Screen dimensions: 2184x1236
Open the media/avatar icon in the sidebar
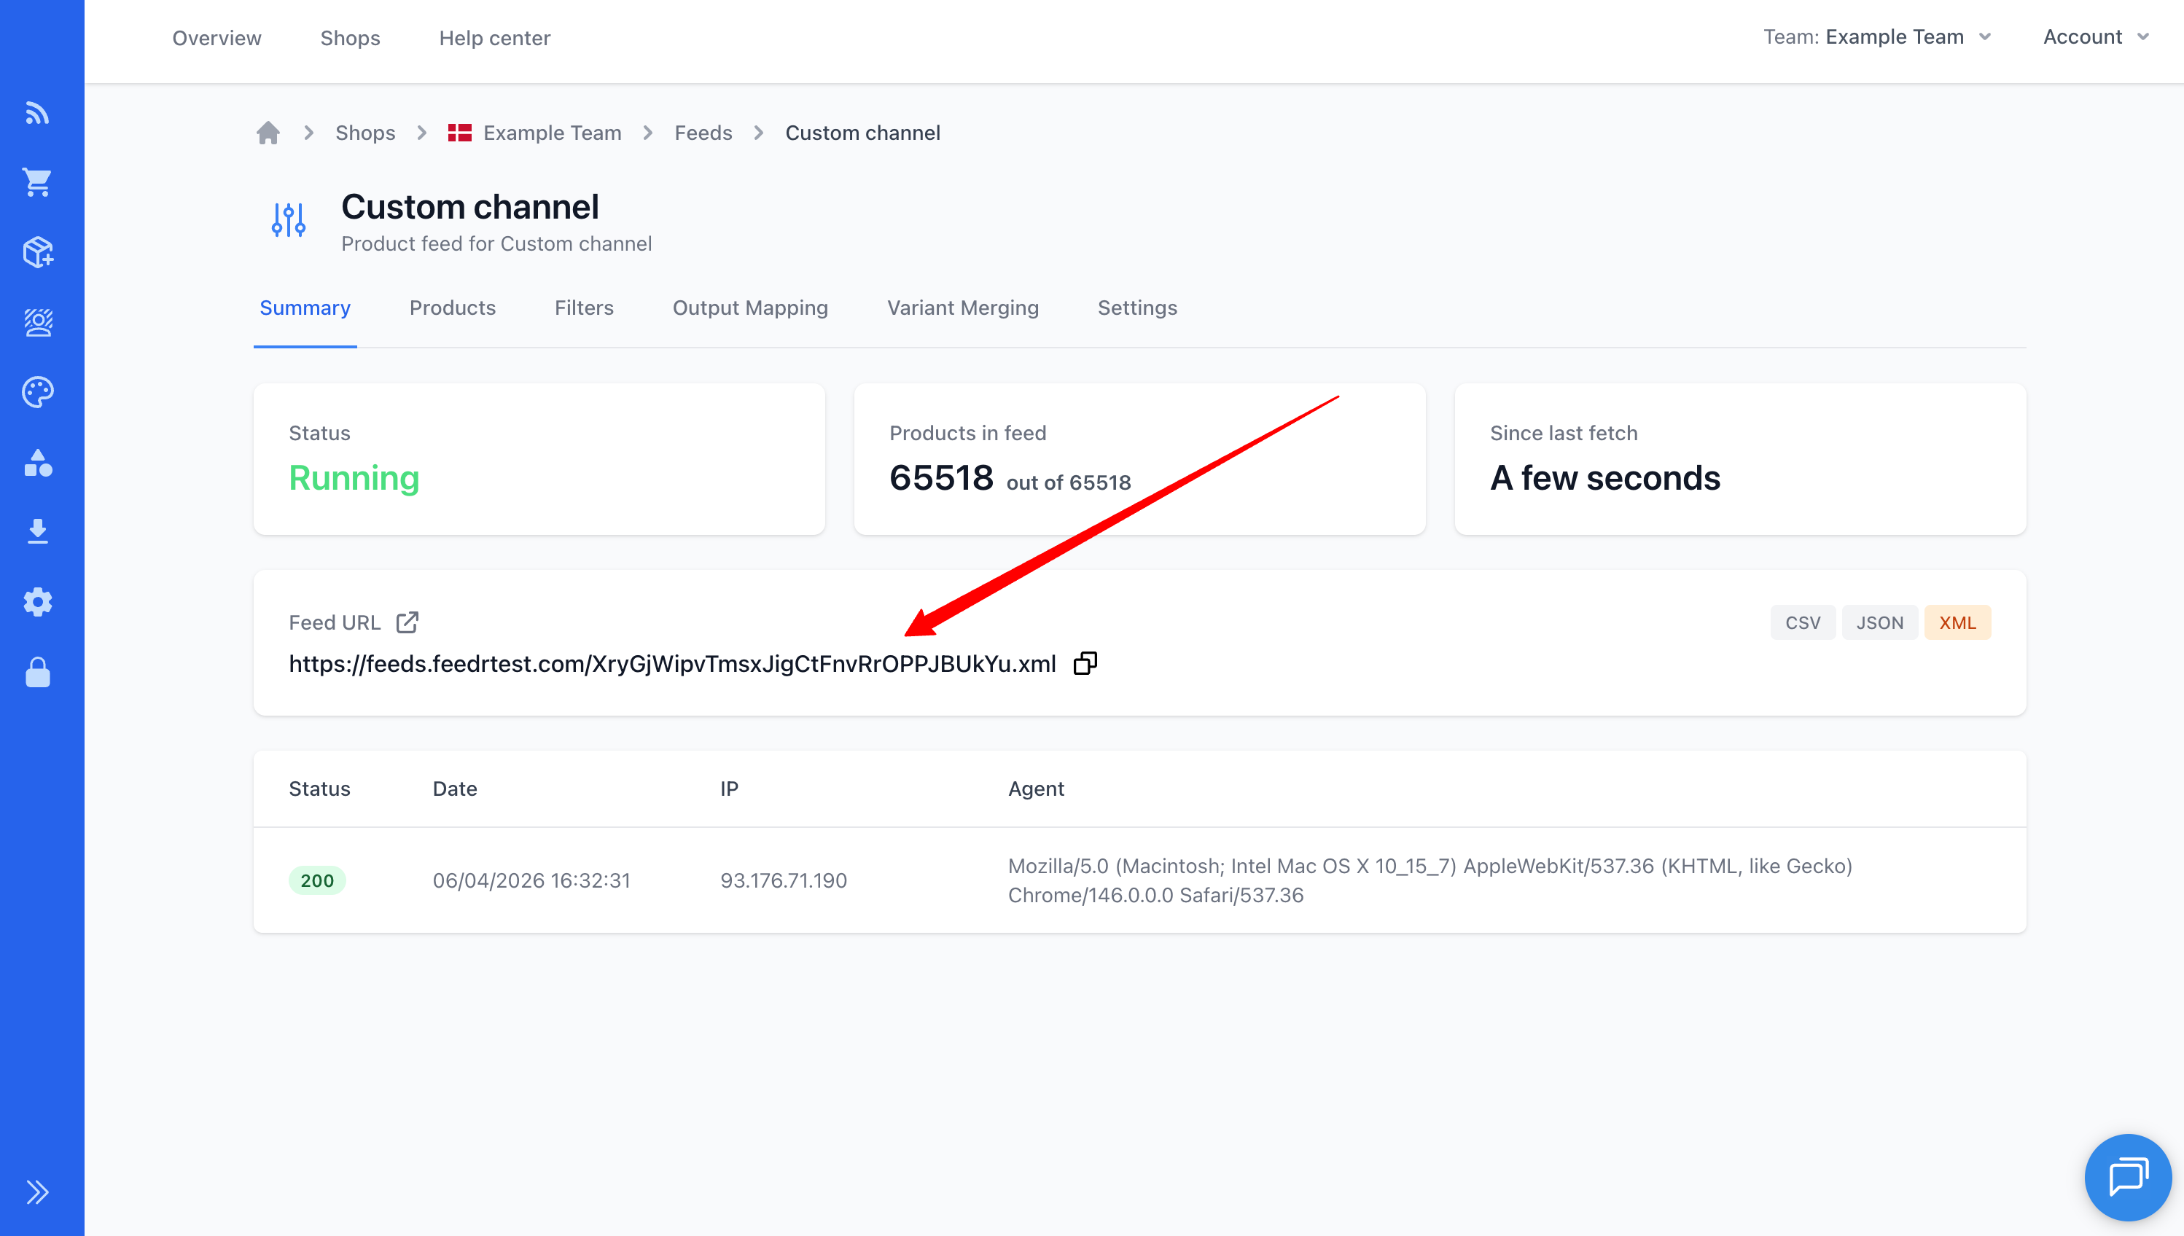pos(38,323)
